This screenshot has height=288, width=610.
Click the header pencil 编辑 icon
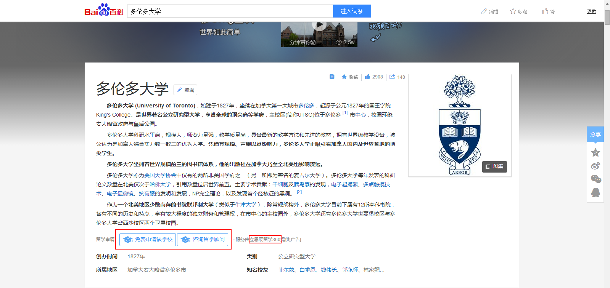click(484, 11)
